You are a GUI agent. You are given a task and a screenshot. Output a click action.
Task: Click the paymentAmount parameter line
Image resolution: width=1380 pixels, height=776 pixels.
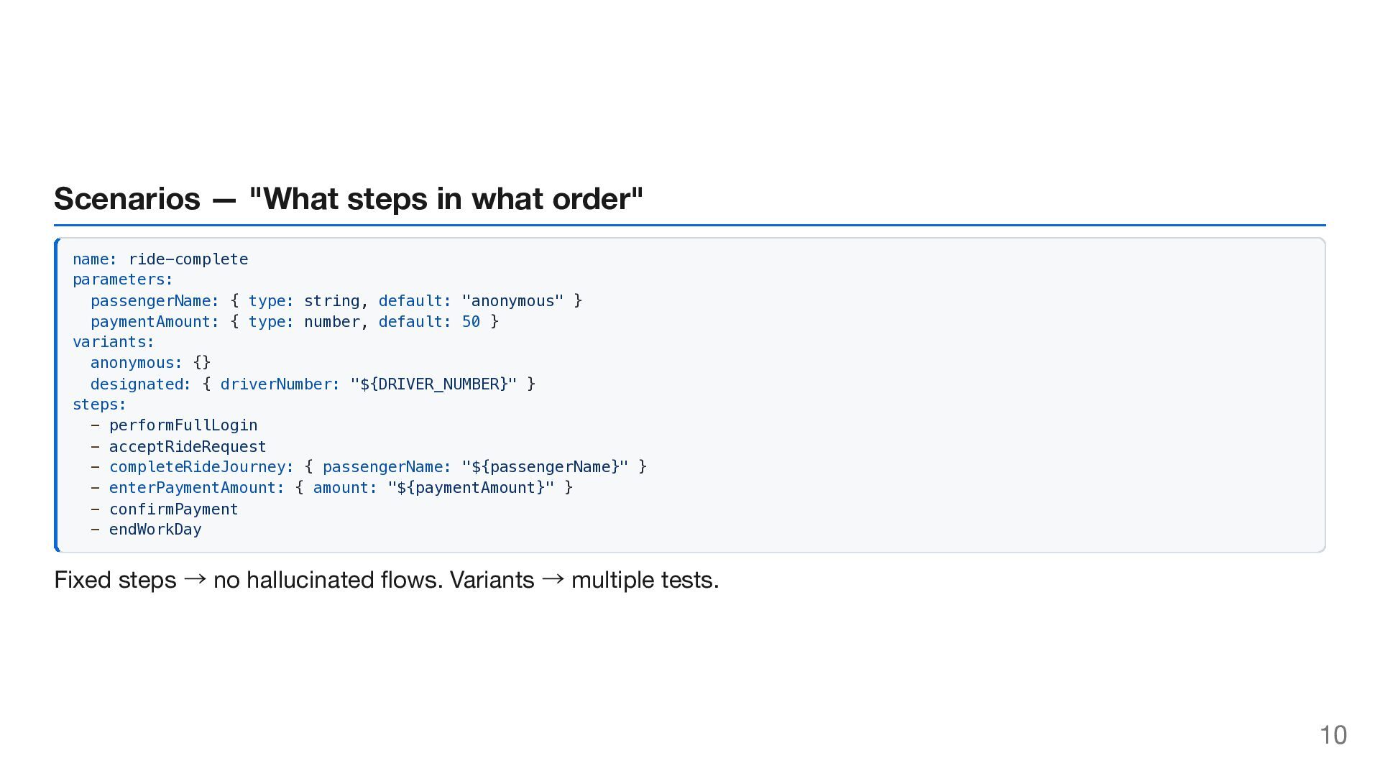point(294,322)
